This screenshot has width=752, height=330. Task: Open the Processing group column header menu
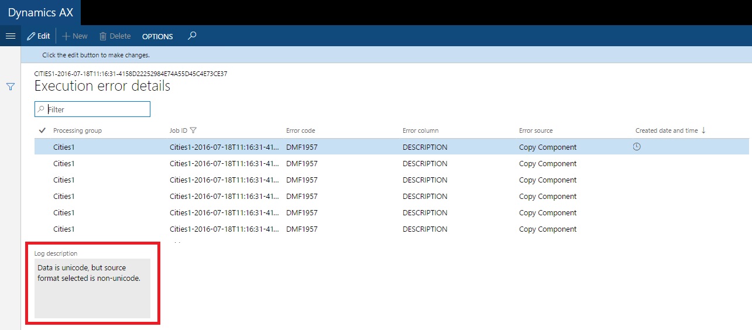[77, 130]
